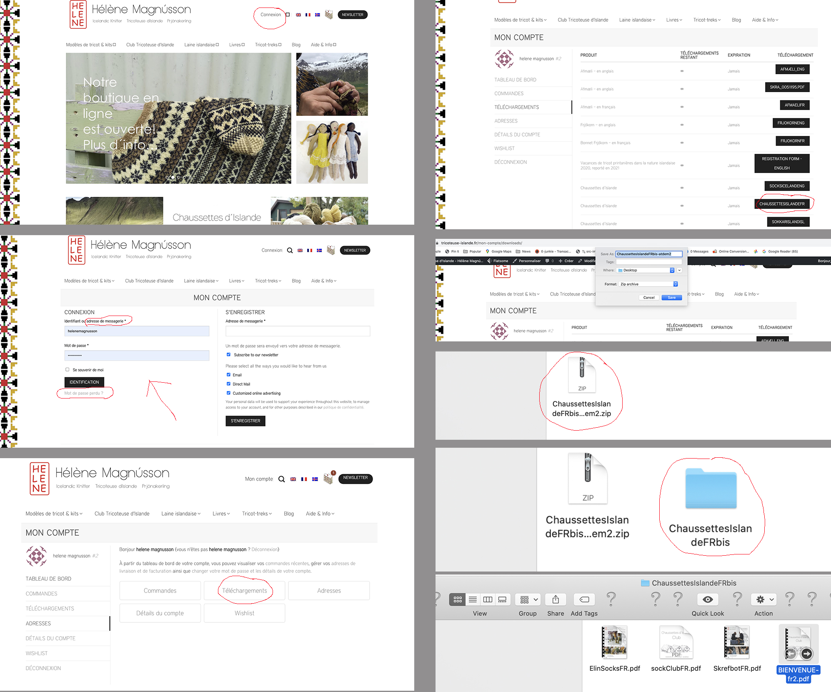Open the Format Zip archive dropdown
The height and width of the screenshot is (692, 831).
click(648, 284)
